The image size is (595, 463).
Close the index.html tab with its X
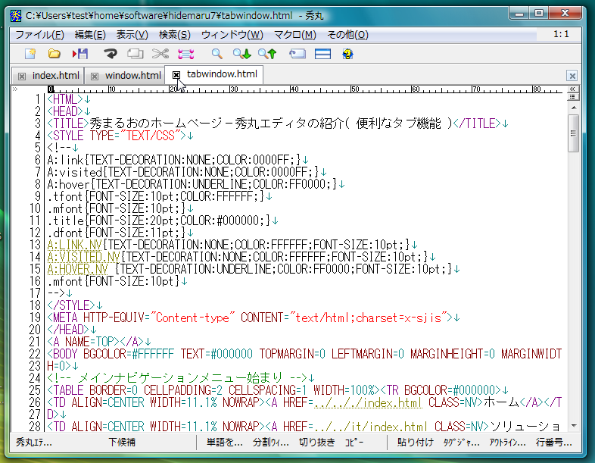click(x=21, y=76)
